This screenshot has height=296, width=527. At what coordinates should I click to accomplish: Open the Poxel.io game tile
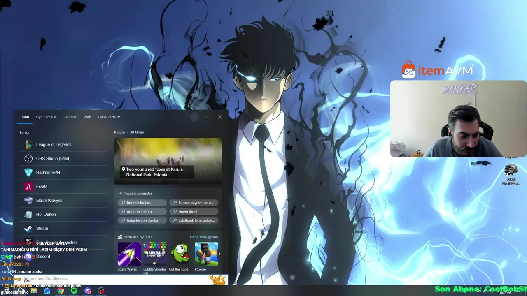pyautogui.click(x=206, y=257)
